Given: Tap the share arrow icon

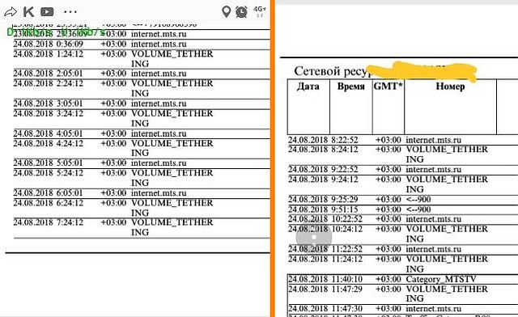Looking at the screenshot, I should click(x=11, y=12).
